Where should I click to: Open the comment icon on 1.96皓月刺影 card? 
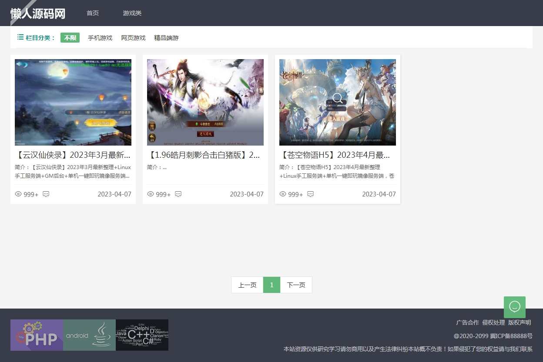click(x=178, y=194)
